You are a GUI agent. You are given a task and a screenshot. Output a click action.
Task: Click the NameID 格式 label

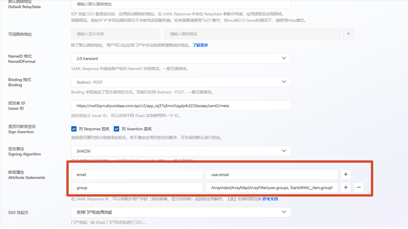(x=20, y=56)
